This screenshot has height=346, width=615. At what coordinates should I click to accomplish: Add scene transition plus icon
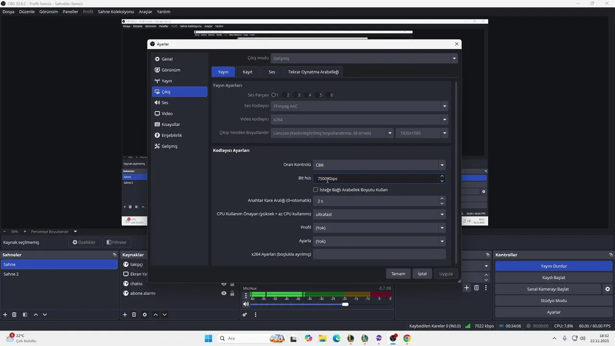click(467, 288)
